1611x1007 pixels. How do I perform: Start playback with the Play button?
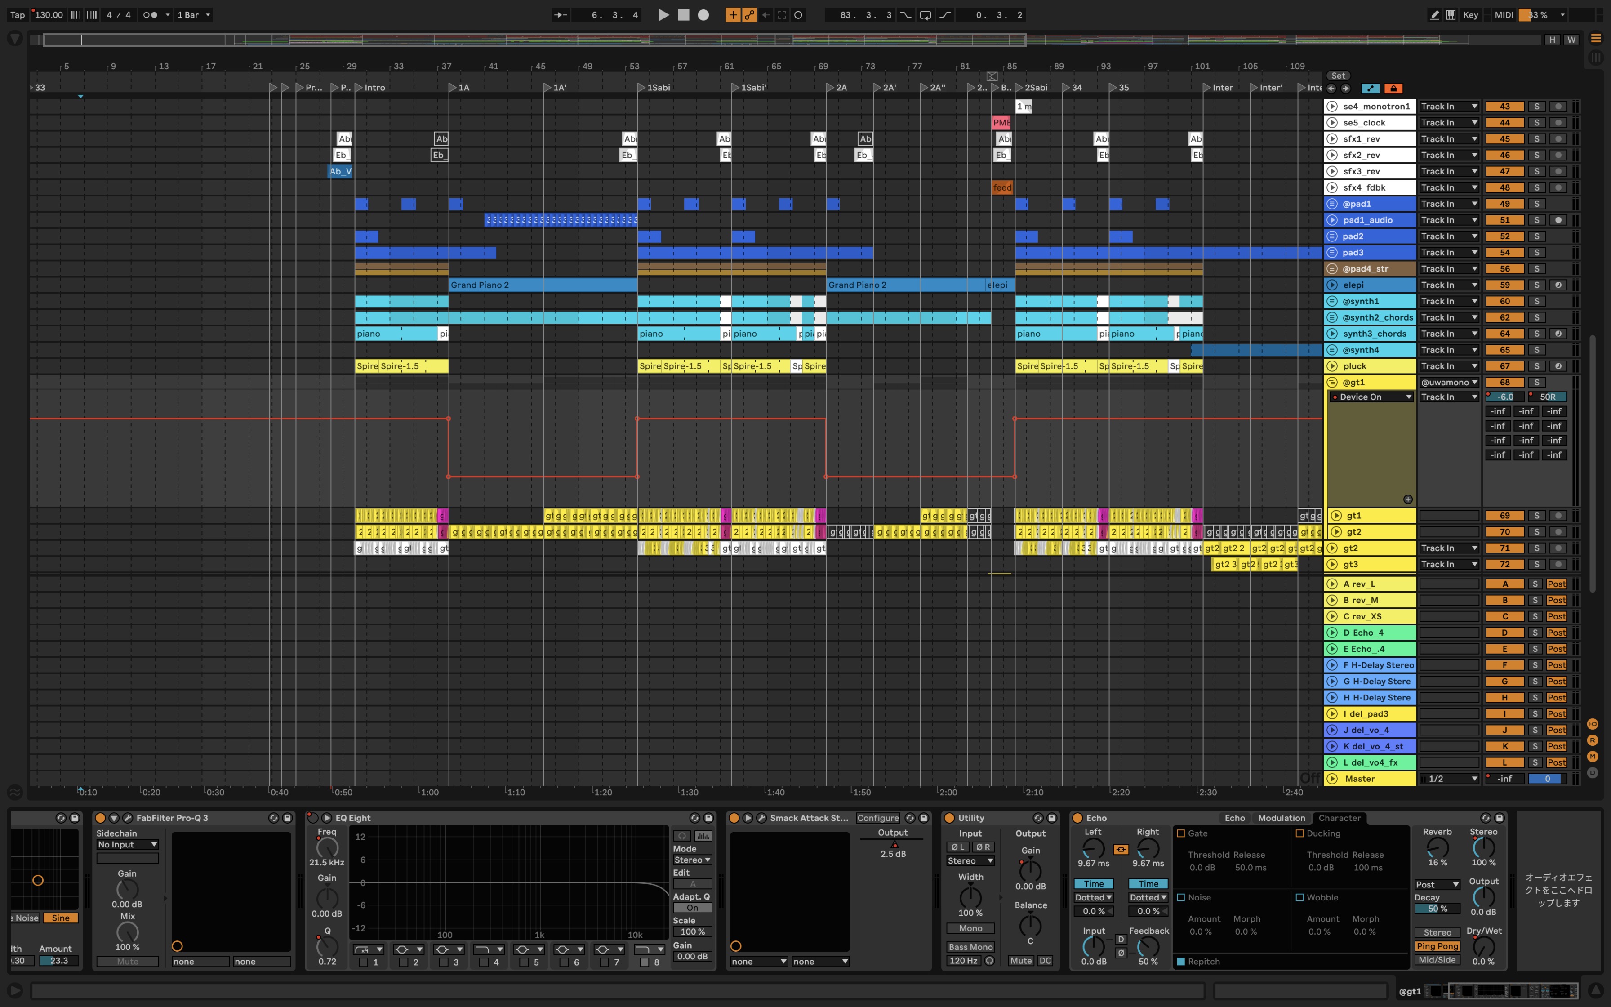pos(663,15)
